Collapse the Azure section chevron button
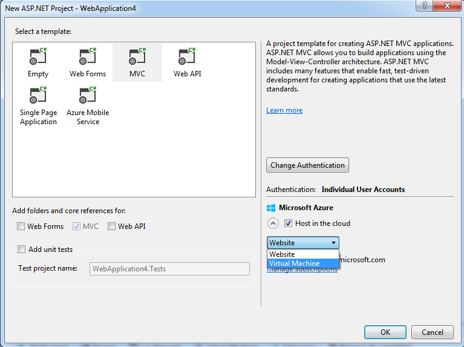 coord(273,223)
